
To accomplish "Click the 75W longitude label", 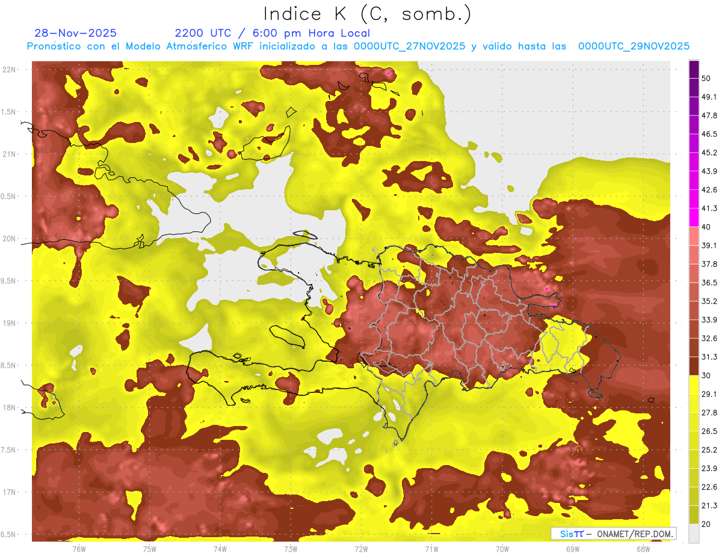I will coord(149,549).
